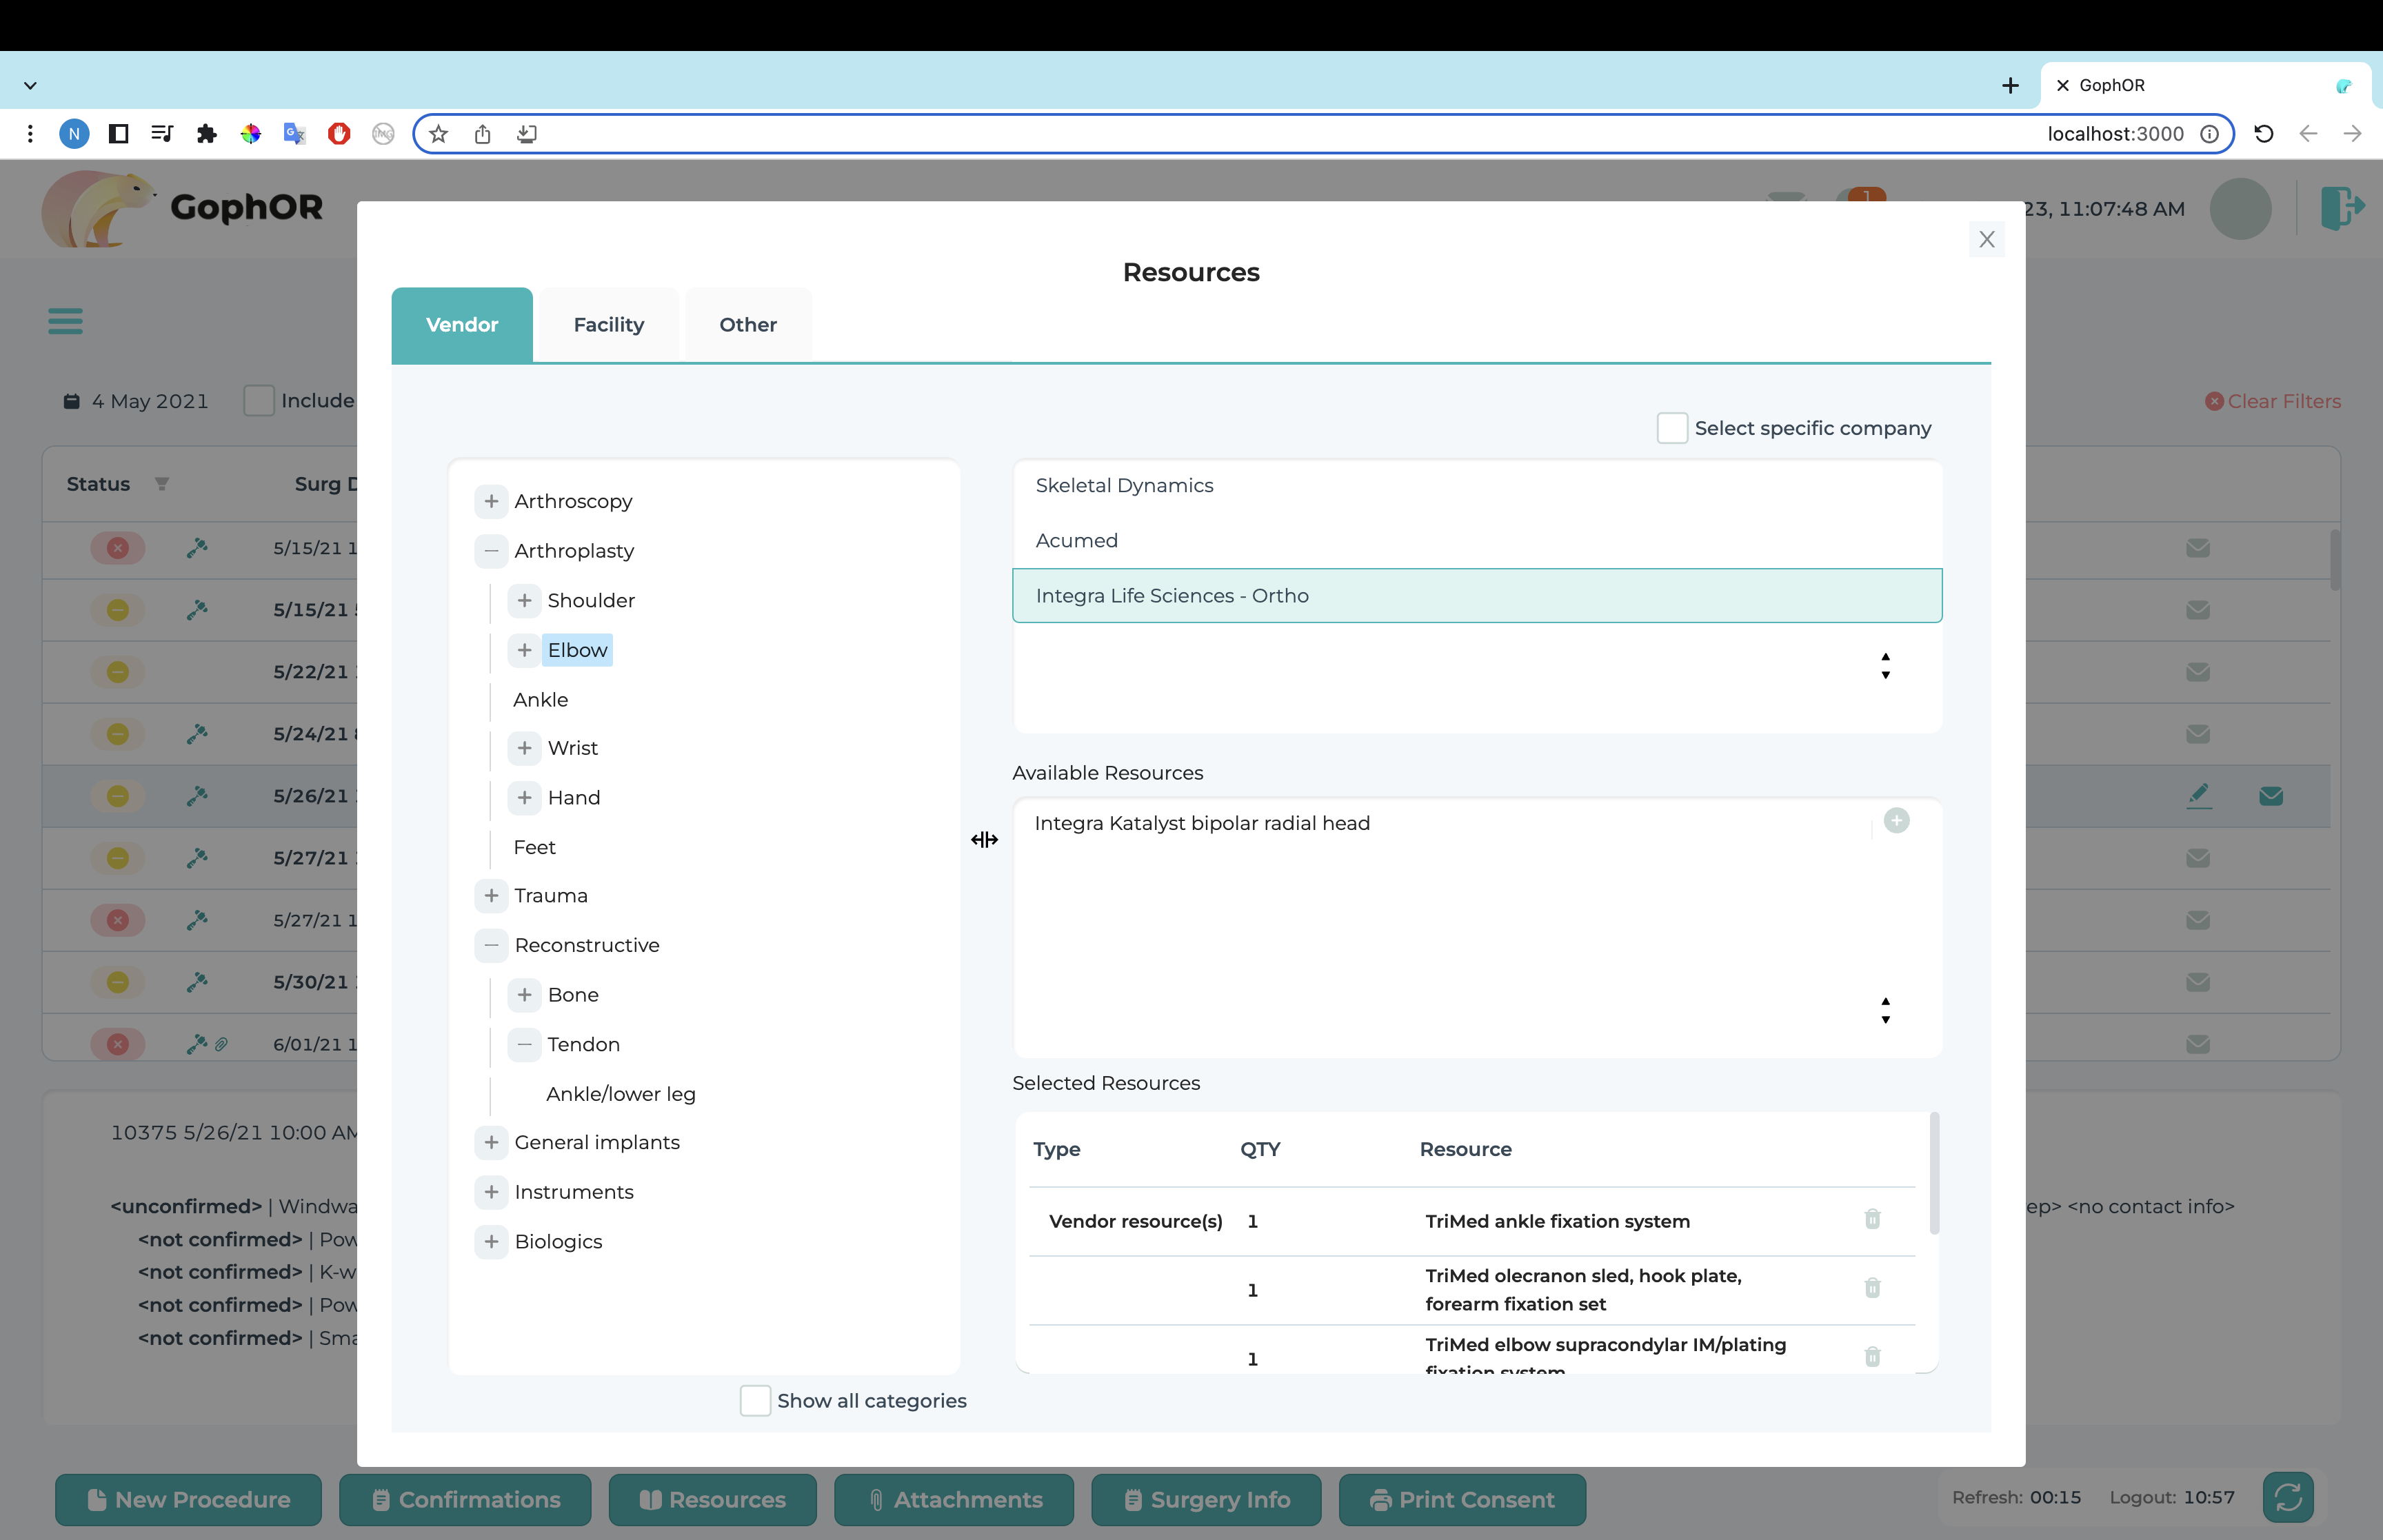Click mail icon in first 5/15/21 row
Viewport: 2383px width, 1540px height.
coord(2197,548)
